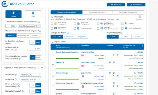Click purple lock icon in grünstrom 12 row
The image size is (158, 95).
(83, 76)
